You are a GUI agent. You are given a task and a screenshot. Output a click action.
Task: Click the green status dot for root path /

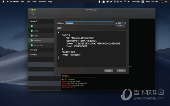coord(32,26)
